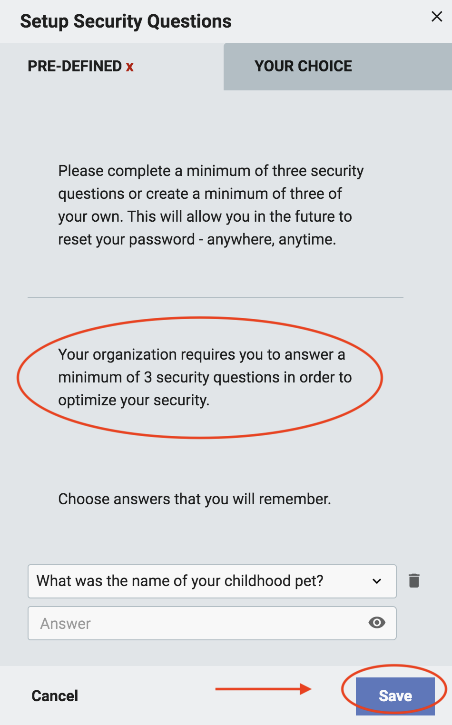Open the childhood pet question dropdown
The image size is (452, 725).
[x=212, y=581]
